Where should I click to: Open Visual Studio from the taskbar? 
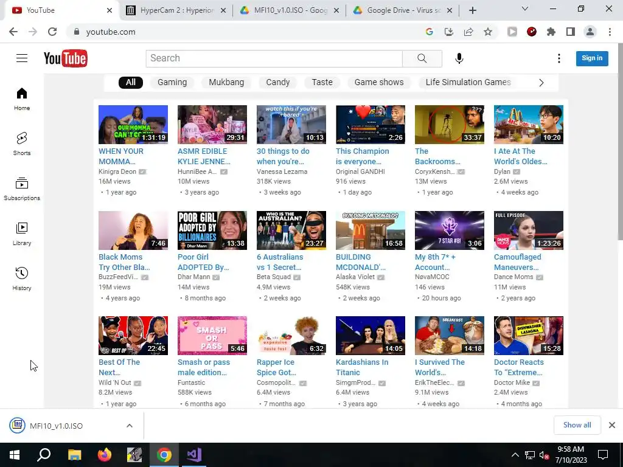pos(194,455)
